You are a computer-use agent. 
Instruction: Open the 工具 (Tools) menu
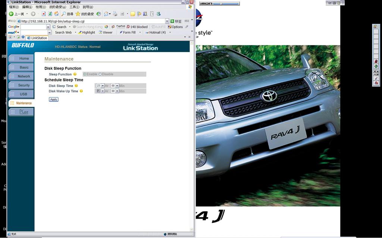click(x=74, y=7)
